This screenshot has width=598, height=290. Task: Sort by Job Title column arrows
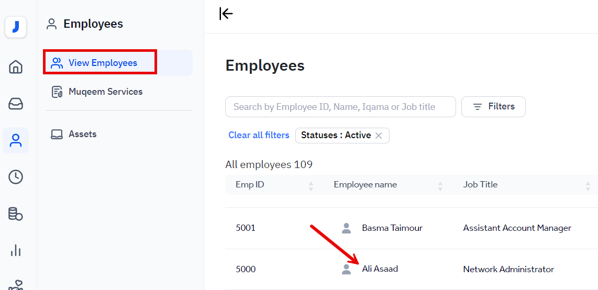588,185
